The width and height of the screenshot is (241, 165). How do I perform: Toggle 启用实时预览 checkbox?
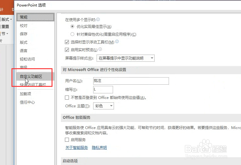pos(67,50)
